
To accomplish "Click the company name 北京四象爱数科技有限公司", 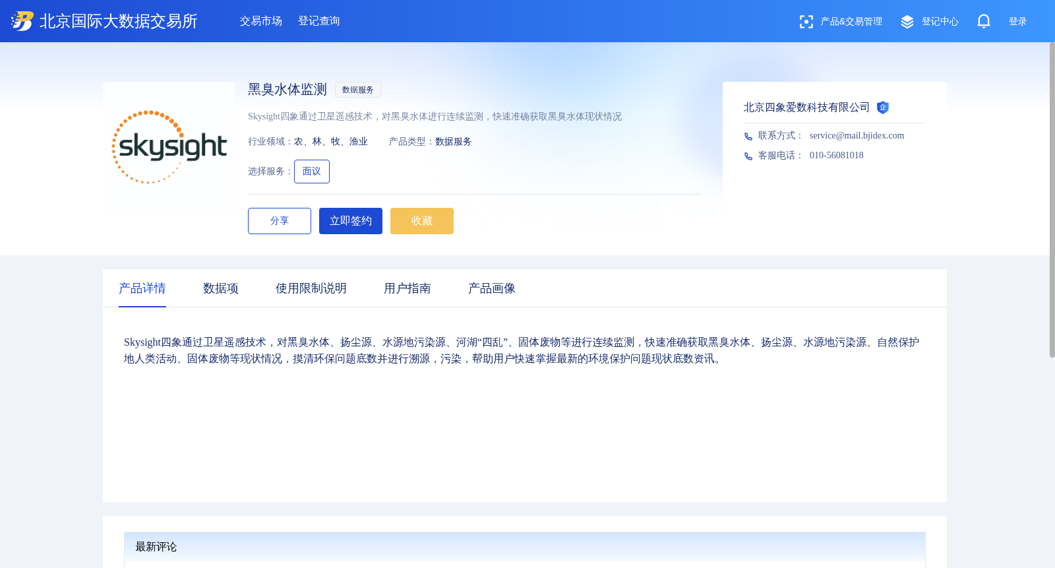I will pos(806,108).
